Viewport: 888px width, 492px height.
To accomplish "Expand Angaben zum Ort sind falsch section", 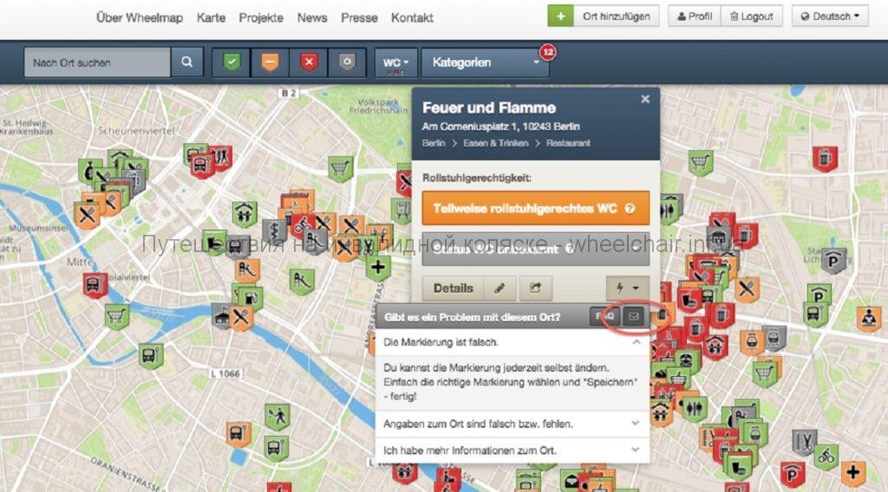I will click(x=512, y=424).
